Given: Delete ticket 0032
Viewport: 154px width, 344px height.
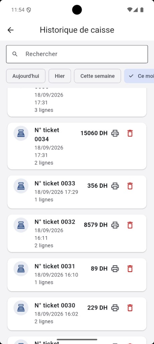Looking at the screenshot, I should 130,225.
